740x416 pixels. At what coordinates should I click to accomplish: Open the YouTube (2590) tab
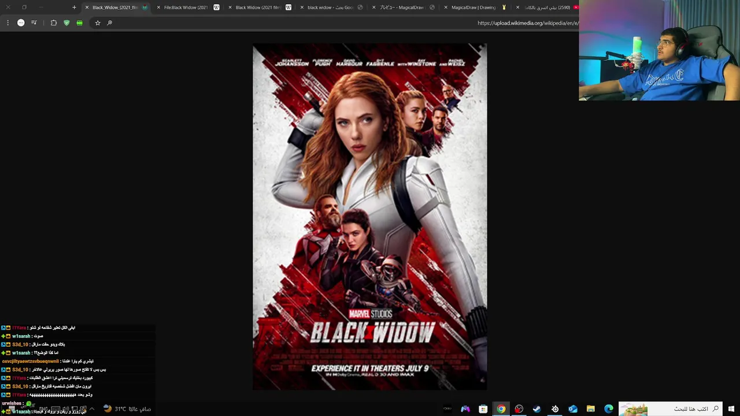[547, 8]
